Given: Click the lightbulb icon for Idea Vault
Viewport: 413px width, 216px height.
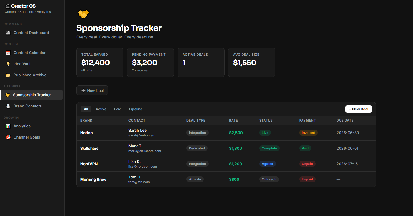Looking at the screenshot, I should 8,64.
